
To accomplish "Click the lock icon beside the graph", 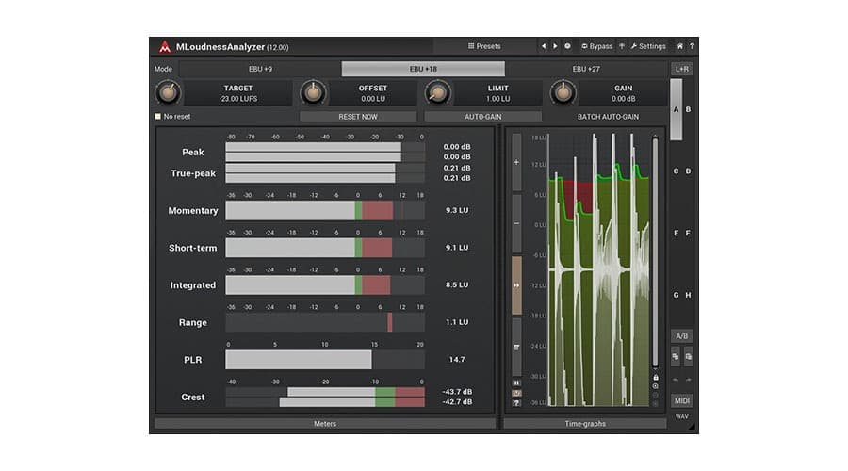I will pyautogui.click(x=656, y=378).
